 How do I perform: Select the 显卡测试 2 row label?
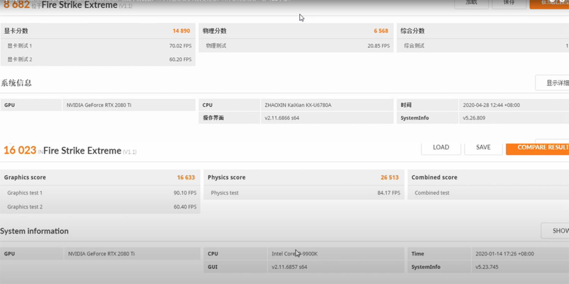20,59
